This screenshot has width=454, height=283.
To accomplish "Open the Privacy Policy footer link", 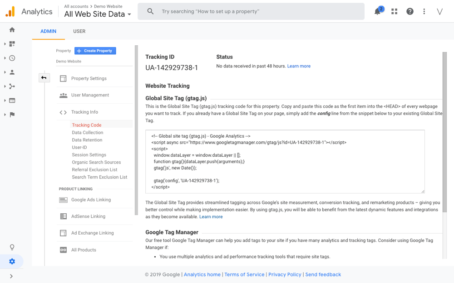I will pos(285,275).
